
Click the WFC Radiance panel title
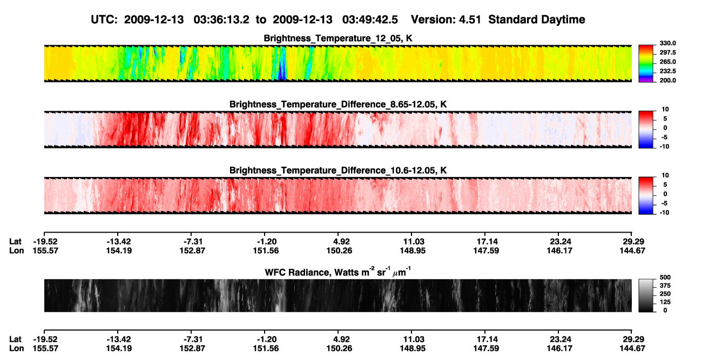338,271
